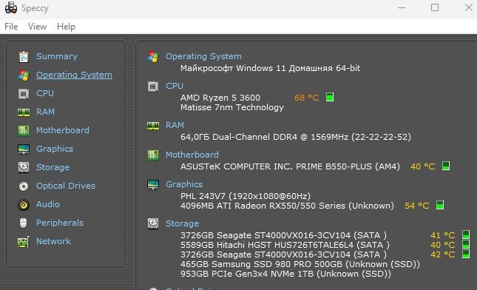The width and height of the screenshot is (477, 290).
Task: Click CPU temperature green indicator icon
Action: [x=330, y=98]
